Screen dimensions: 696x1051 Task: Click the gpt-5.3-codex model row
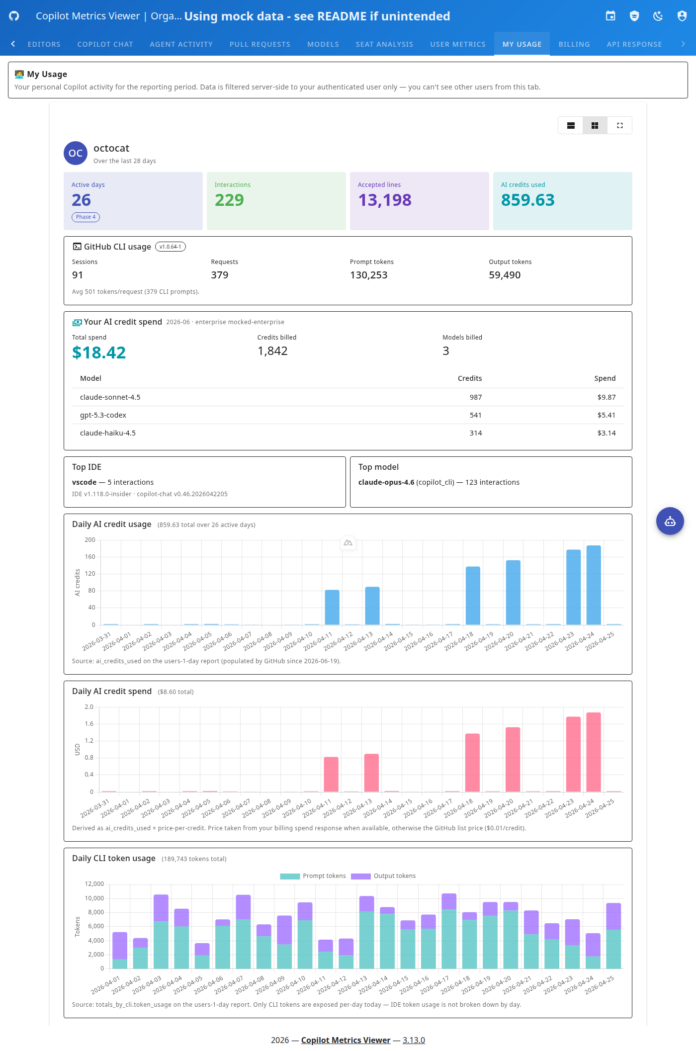tap(348, 415)
